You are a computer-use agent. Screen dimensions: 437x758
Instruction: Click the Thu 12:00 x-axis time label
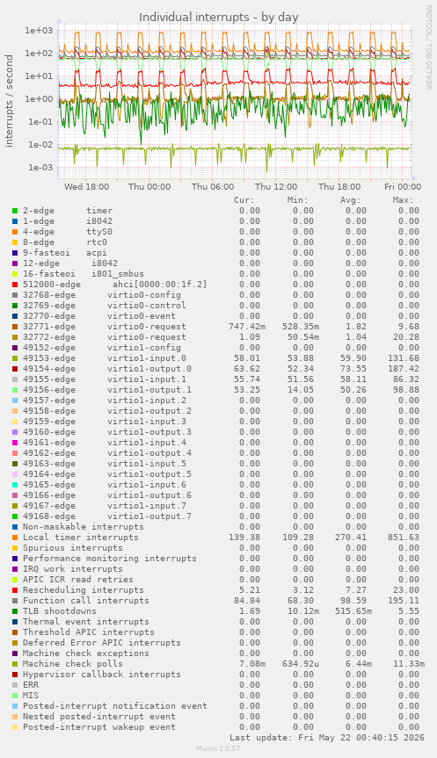(276, 186)
